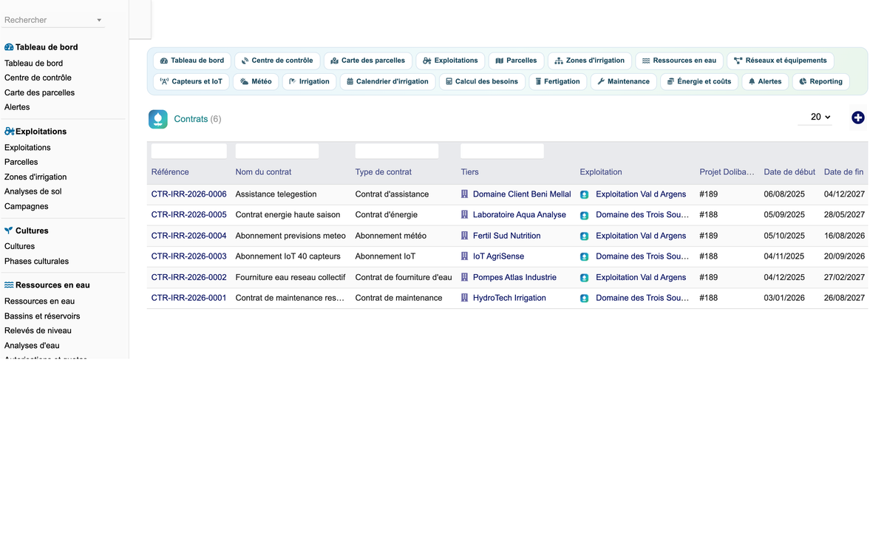
Task: Sort by Date de début column header
Action: tap(789, 172)
